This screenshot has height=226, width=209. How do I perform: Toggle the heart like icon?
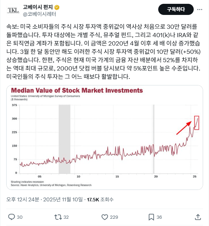pos(105,217)
